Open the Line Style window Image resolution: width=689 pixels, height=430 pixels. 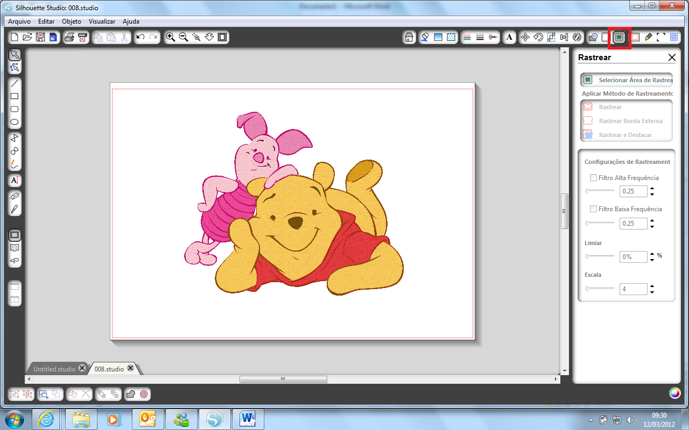(x=480, y=37)
